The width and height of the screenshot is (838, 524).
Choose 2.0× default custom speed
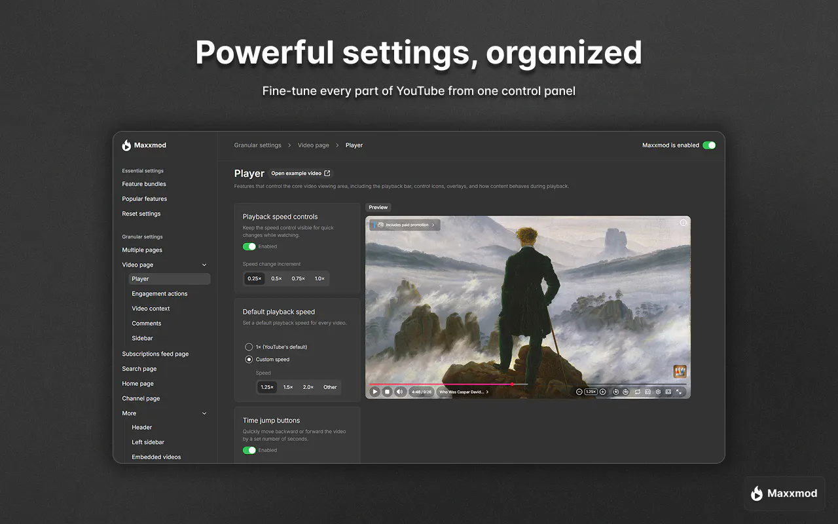308,387
